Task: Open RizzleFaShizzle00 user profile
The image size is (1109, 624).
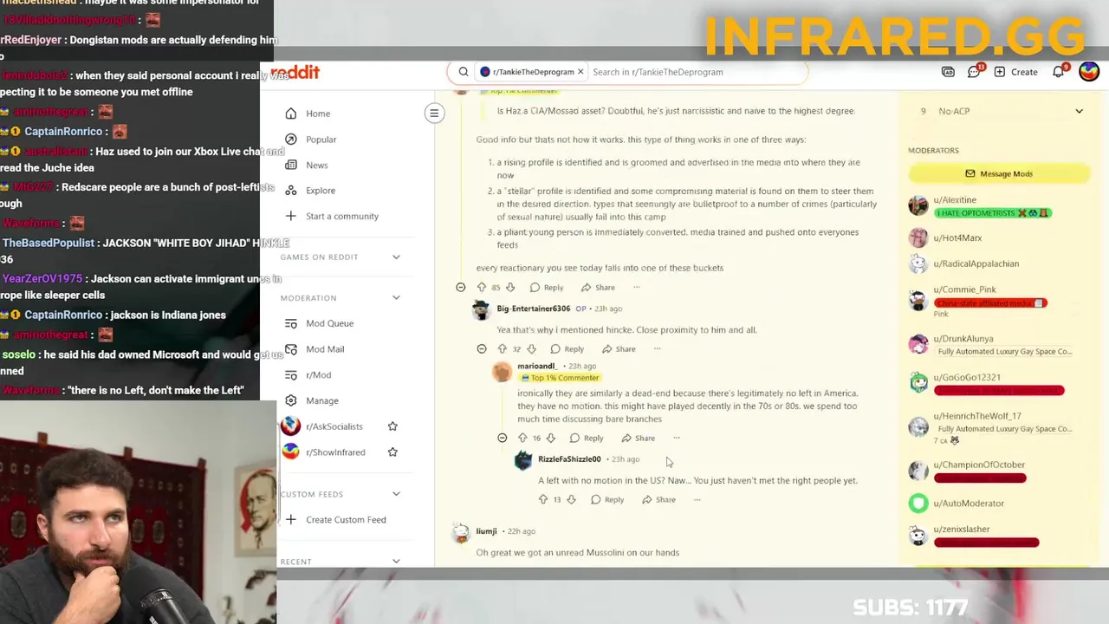Action: click(x=569, y=459)
